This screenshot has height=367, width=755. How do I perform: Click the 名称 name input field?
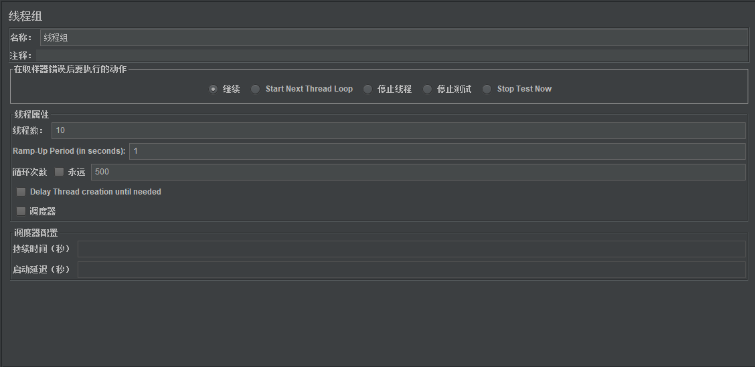[394, 37]
